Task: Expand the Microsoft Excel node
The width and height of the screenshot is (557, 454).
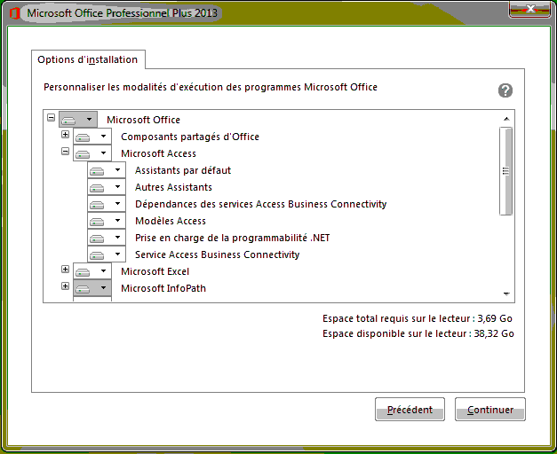Action: click(x=65, y=270)
